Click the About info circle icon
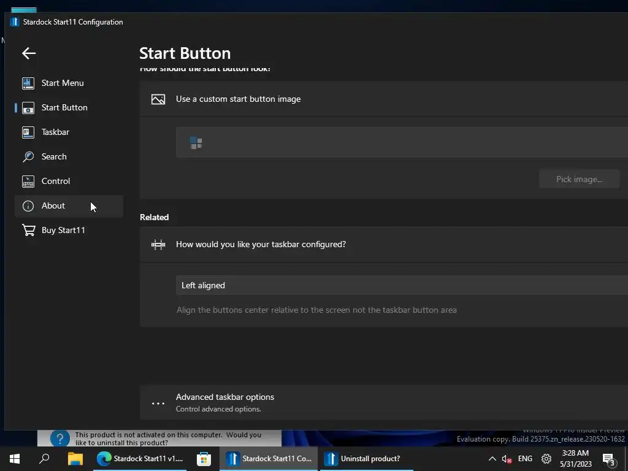Viewport: 628px width, 471px height. point(28,206)
